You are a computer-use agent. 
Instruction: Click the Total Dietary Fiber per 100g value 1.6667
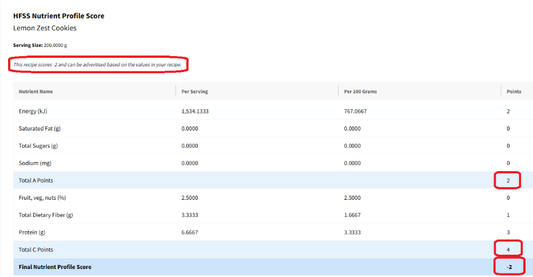pos(352,215)
